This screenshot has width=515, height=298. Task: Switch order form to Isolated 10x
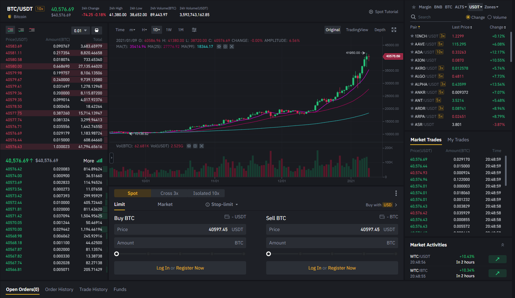pos(206,193)
